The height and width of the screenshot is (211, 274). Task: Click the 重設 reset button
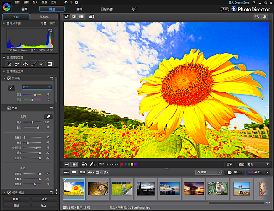tap(16, 206)
